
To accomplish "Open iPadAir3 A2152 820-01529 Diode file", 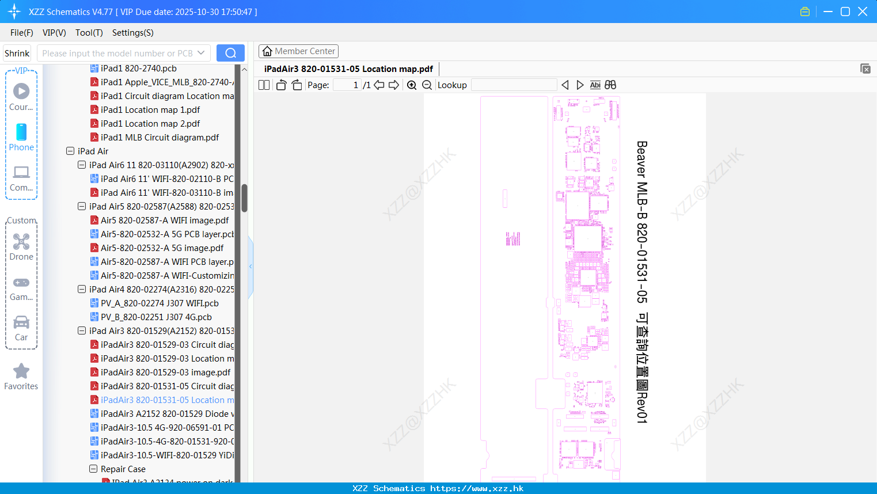I will click(x=167, y=414).
